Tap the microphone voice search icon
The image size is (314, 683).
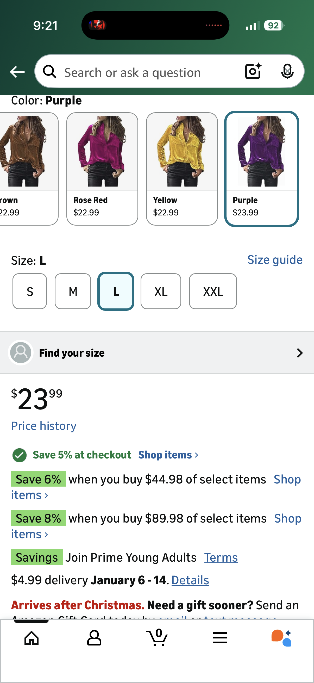pyautogui.click(x=287, y=71)
